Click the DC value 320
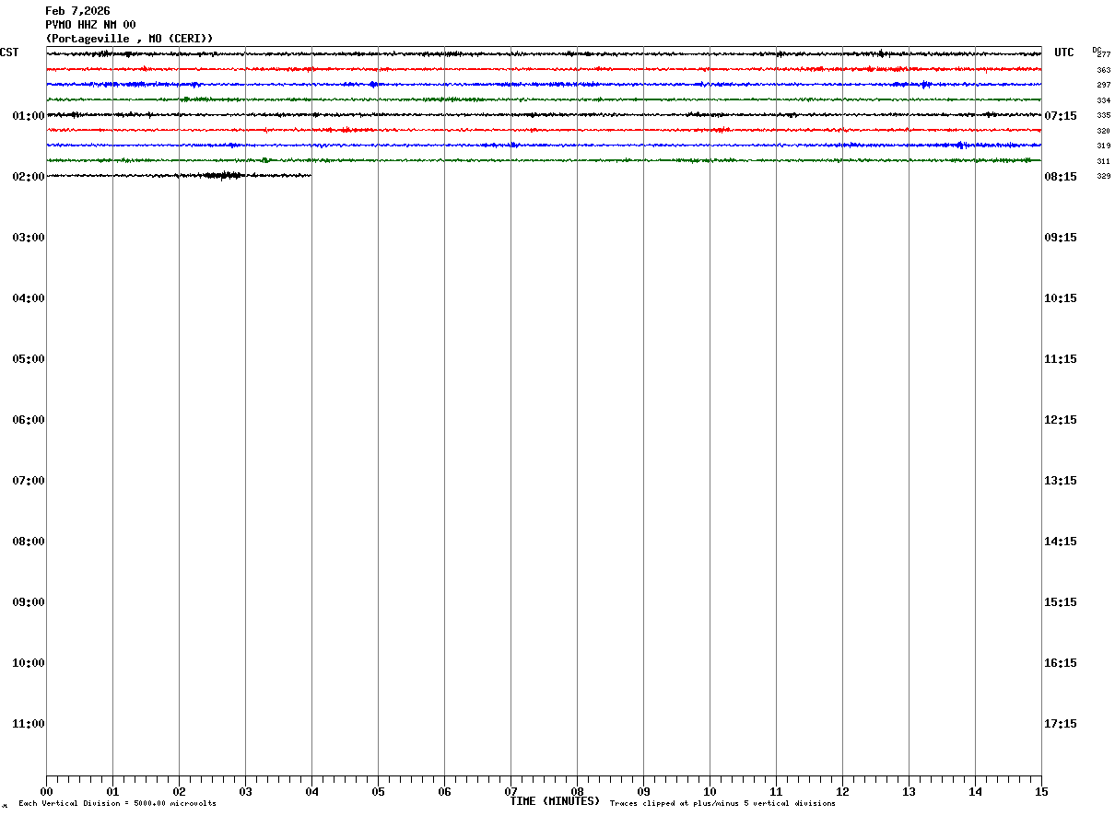Viewport: 1115px width, 816px height. pos(1104,131)
